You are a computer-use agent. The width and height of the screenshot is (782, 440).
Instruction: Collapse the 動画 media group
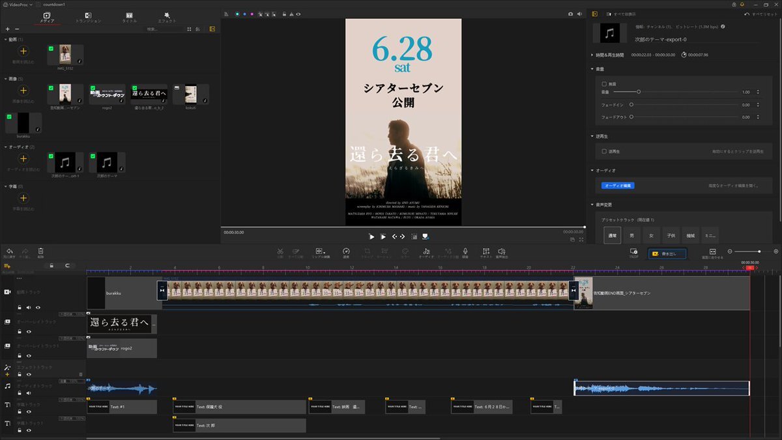tap(5, 40)
